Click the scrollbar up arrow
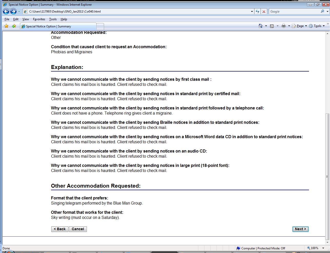The image size is (330, 253). click(x=327, y=33)
